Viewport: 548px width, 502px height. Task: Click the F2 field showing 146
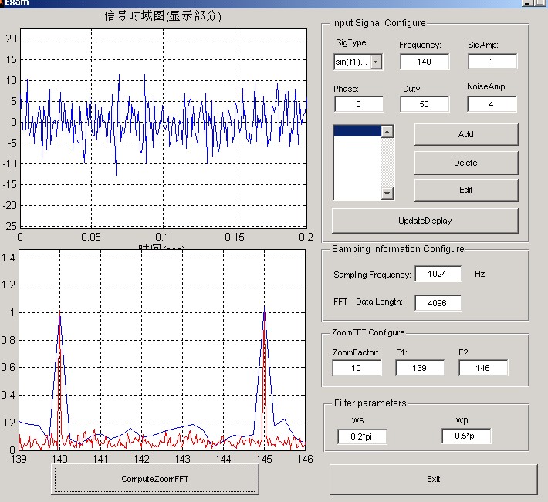pyautogui.click(x=483, y=368)
